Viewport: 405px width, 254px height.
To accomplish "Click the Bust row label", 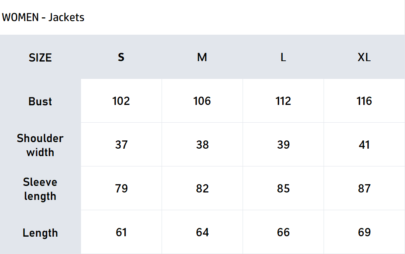I will 40,101.
